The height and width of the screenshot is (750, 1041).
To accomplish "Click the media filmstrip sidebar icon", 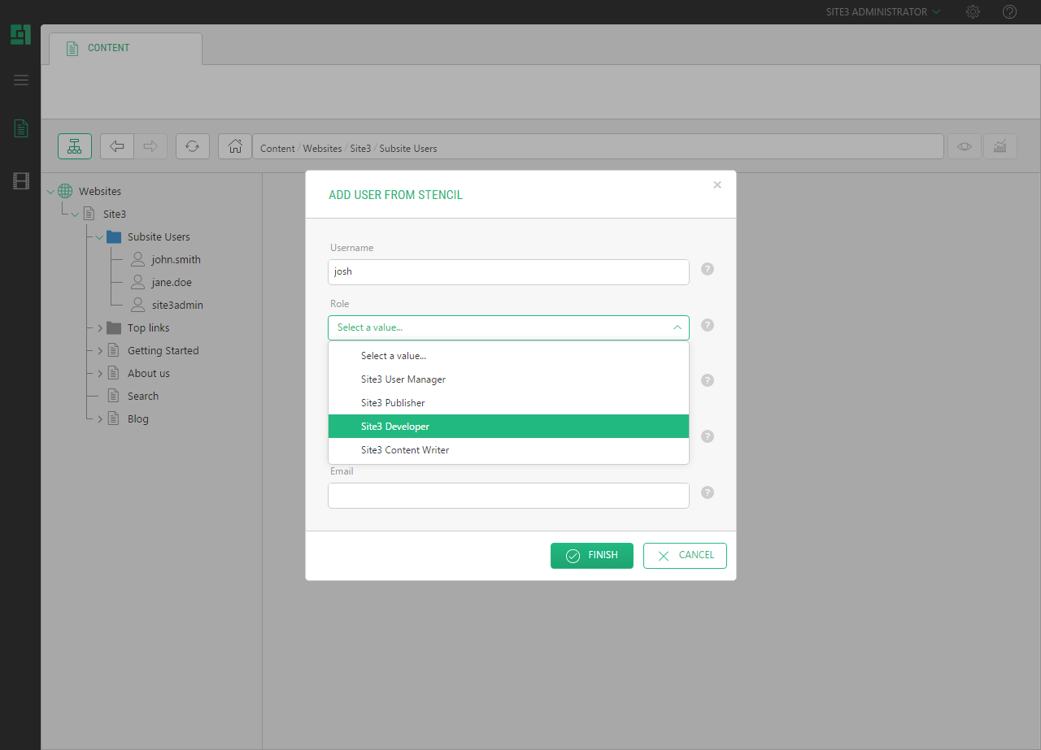I will pyautogui.click(x=21, y=181).
